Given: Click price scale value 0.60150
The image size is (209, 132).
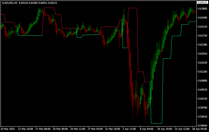Looking at the screenshot, I should (x=202, y=99).
